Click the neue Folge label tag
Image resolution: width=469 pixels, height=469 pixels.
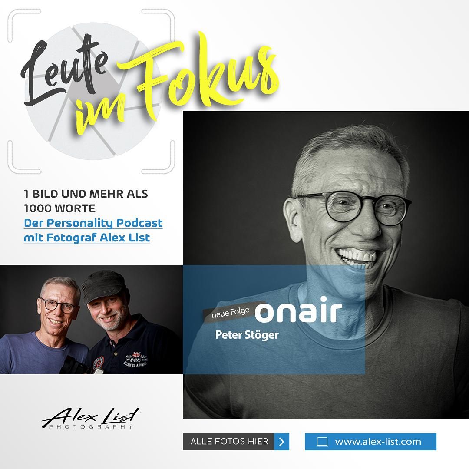coord(230,313)
